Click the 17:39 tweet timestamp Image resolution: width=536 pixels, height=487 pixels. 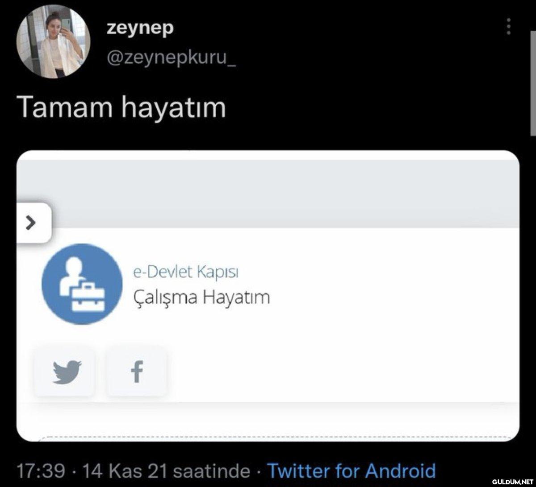pyautogui.click(x=42, y=470)
